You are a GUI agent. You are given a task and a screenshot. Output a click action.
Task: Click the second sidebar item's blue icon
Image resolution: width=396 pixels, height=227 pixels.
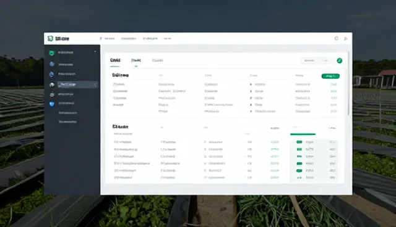pyautogui.click(x=52, y=64)
